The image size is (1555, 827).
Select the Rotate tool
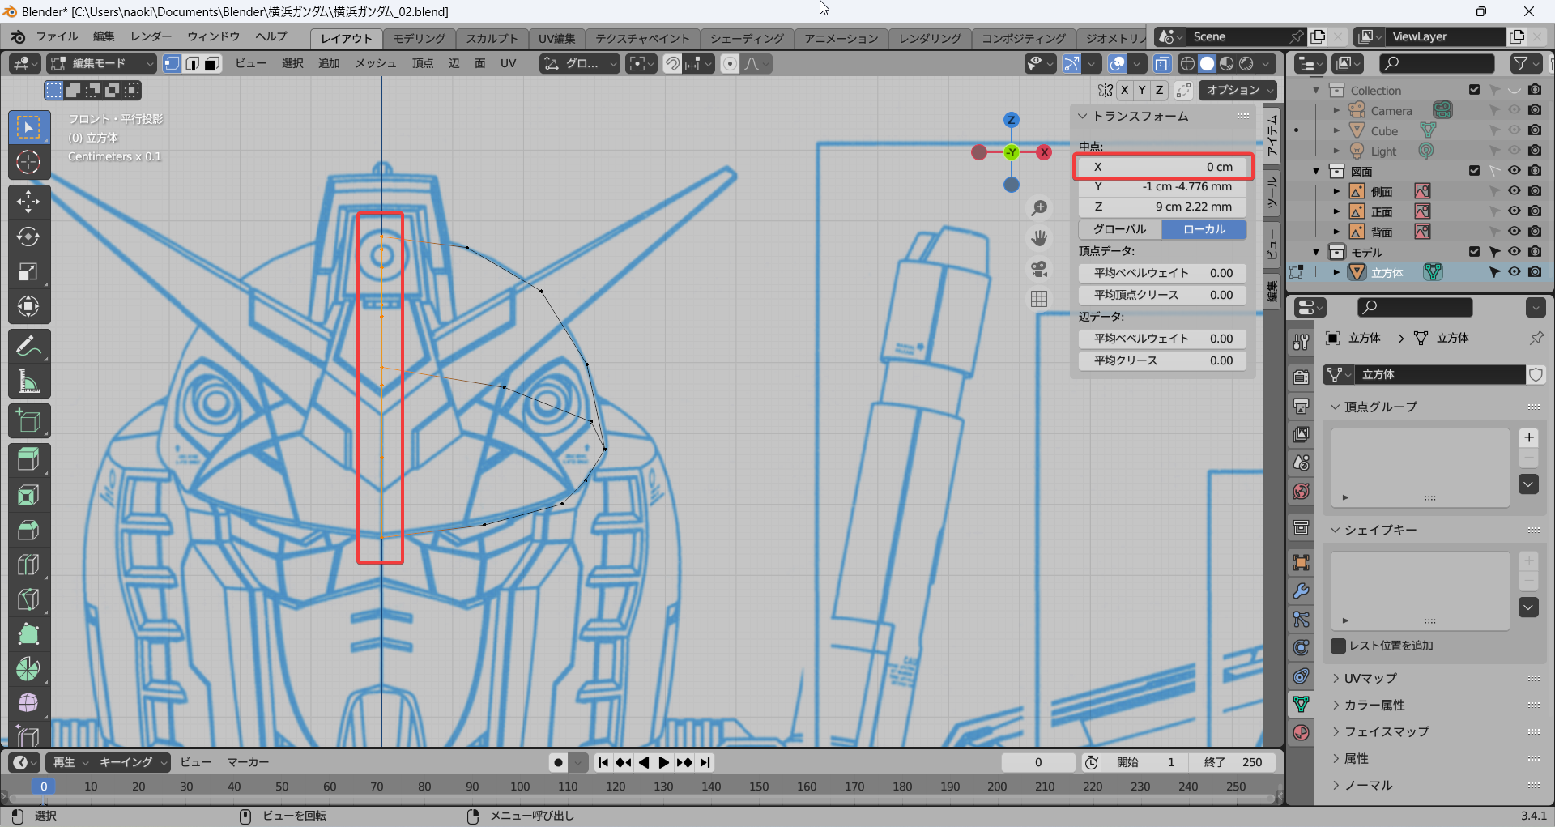pos(28,237)
